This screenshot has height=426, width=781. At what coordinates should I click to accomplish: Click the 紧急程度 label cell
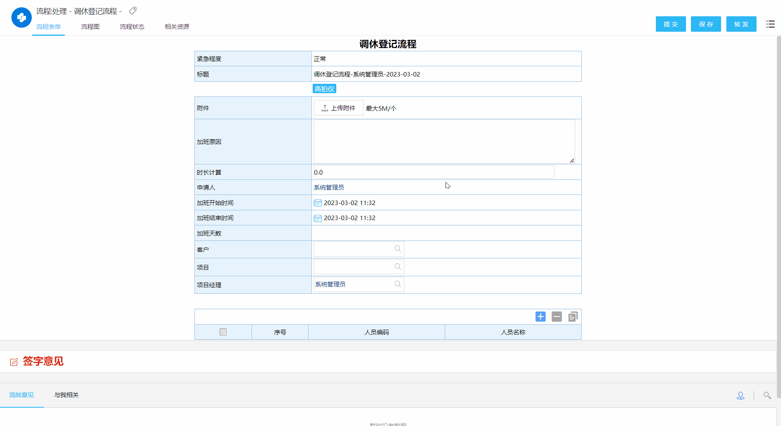[x=253, y=59]
